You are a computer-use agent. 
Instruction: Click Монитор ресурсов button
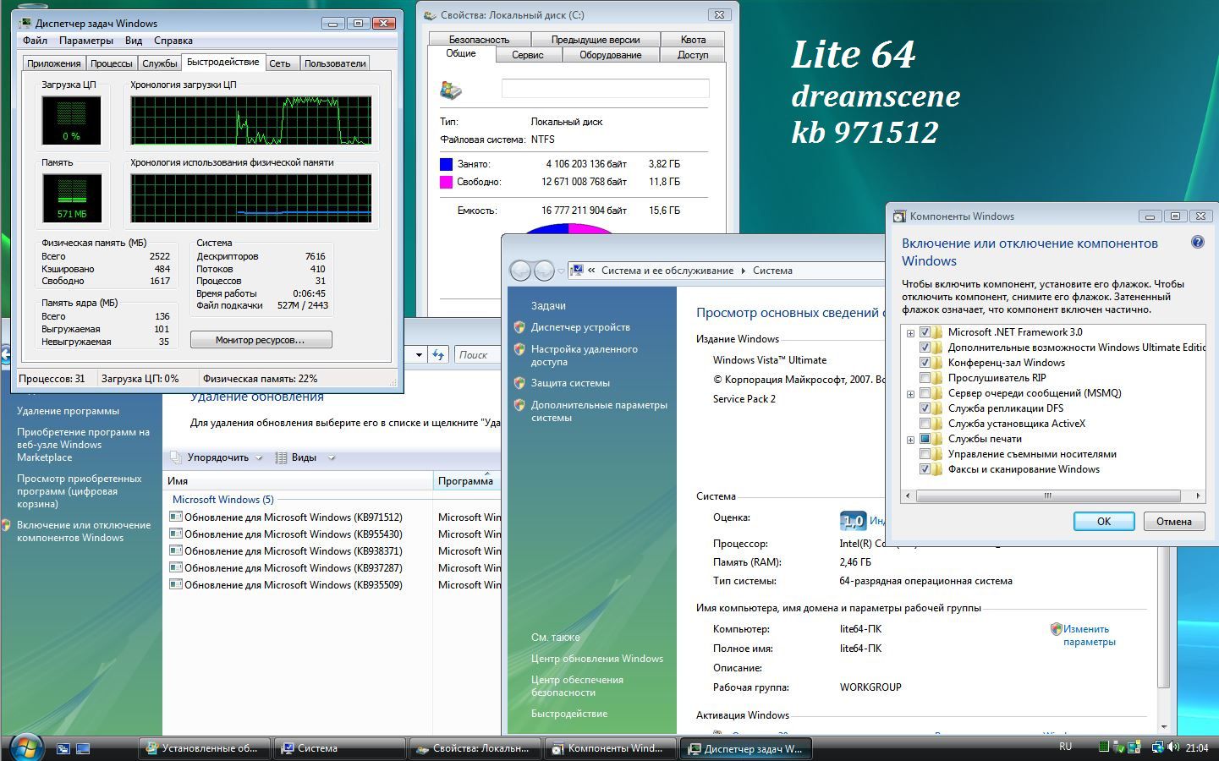(261, 340)
